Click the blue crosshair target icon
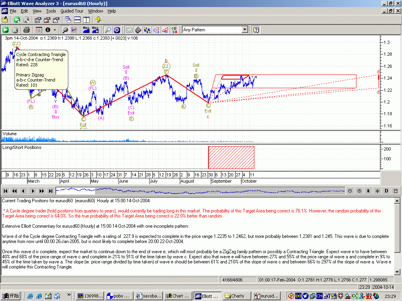Image resolution: width=402 pixels, height=301 pixels. coord(117,30)
